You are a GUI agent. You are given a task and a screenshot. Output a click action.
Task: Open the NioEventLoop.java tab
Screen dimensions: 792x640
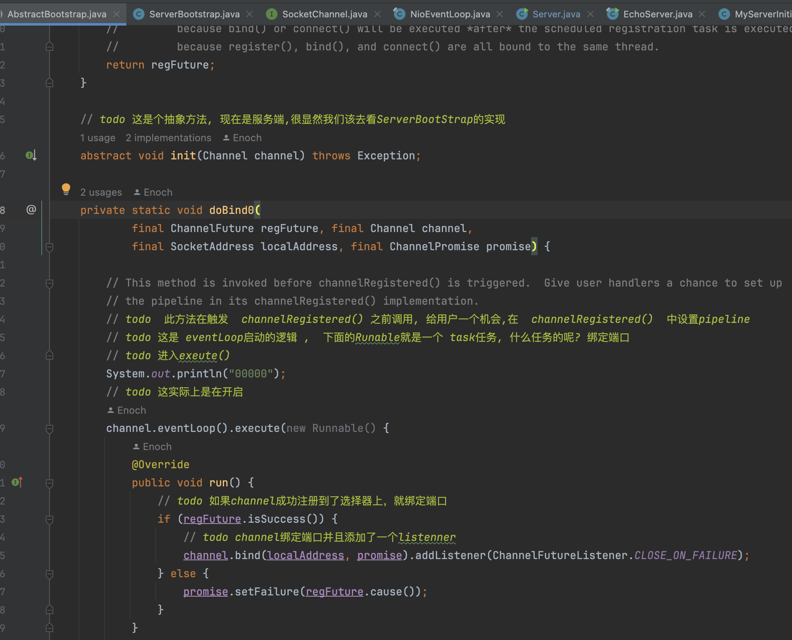tap(450, 14)
